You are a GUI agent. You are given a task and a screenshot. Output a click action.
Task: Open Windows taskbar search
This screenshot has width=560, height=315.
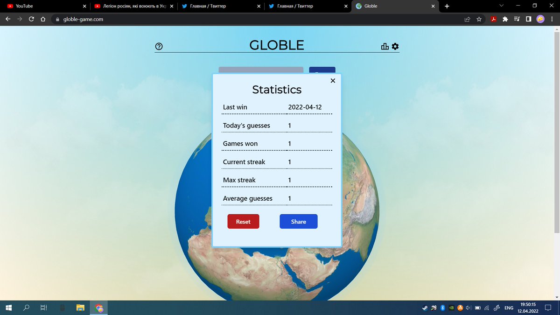27,308
